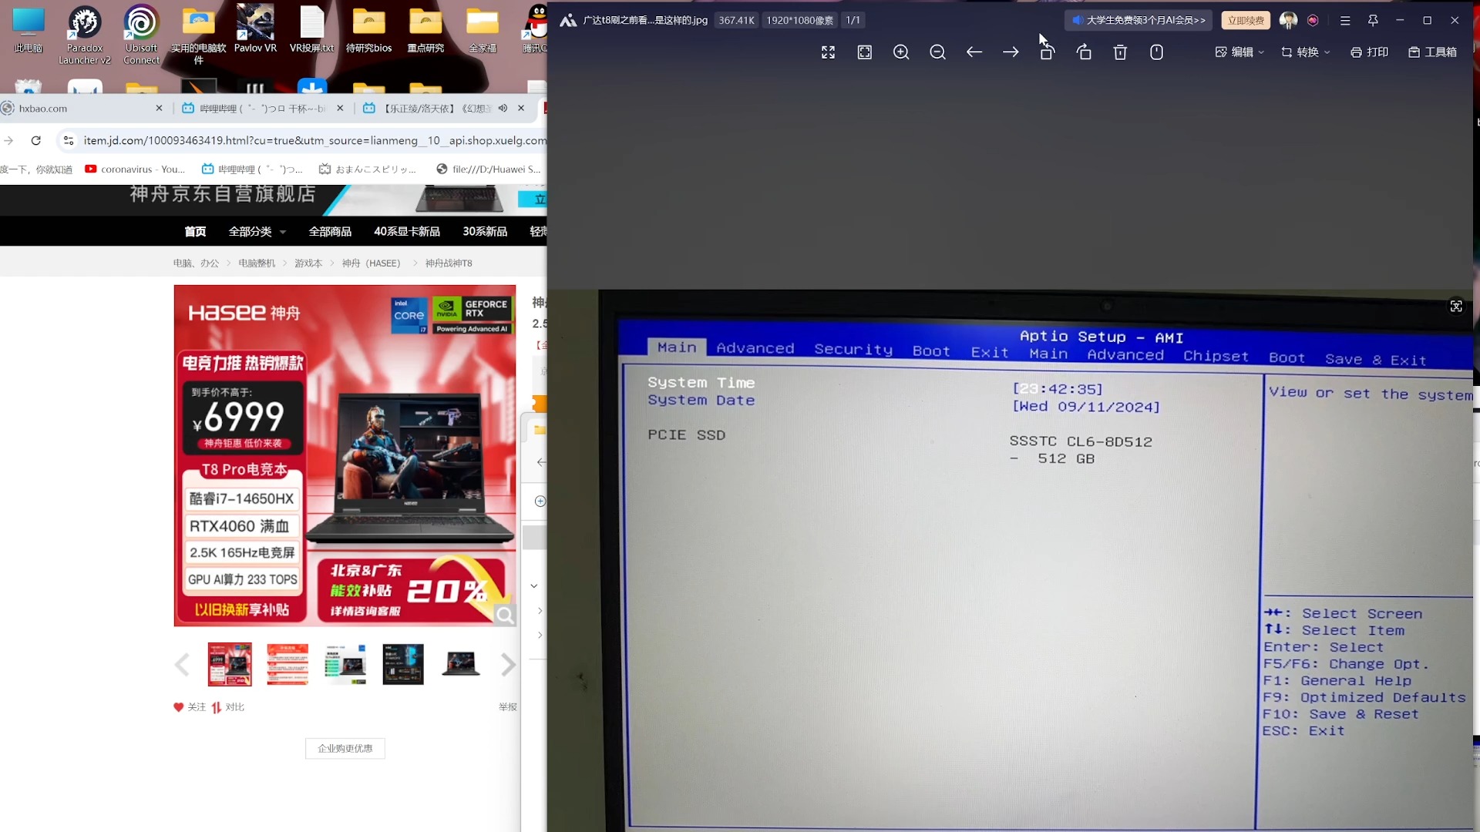The width and height of the screenshot is (1480, 832).
Task: Select the rotate icon in image viewer
Action: point(1047,52)
